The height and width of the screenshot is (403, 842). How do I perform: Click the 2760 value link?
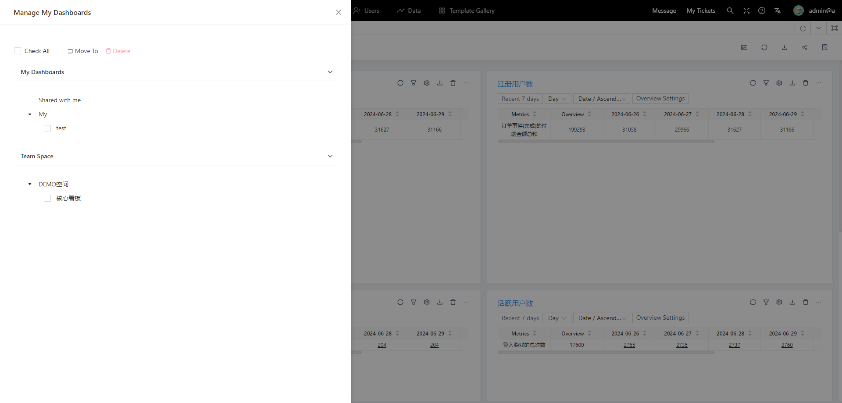(787, 345)
